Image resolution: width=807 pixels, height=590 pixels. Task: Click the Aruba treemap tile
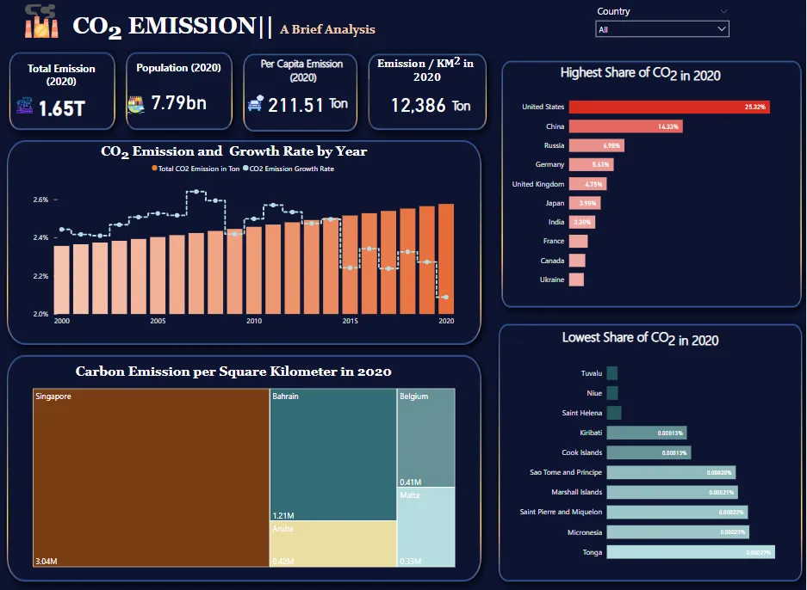[333, 544]
